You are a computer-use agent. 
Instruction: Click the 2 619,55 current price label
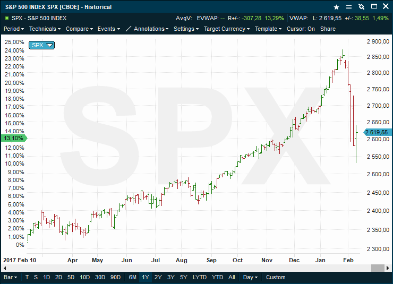click(377, 132)
